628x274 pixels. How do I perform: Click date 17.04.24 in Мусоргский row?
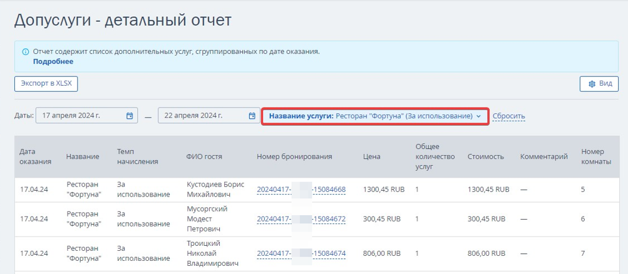[34, 219]
